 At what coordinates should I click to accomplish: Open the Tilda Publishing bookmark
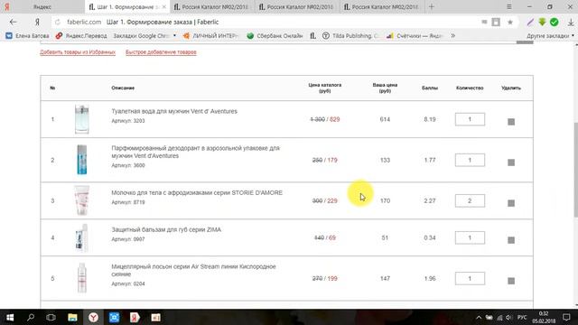[x=350, y=36]
